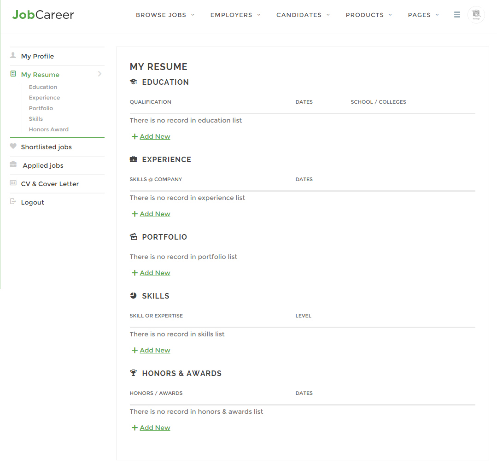Add new education record
This screenshot has height=470, width=497.
point(155,136)
